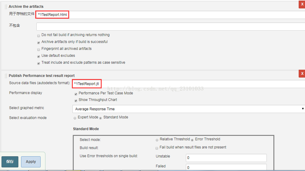Click Use Error thresholds on single build text
This screenshot has width=305, height=171.
tap(109, 156)
